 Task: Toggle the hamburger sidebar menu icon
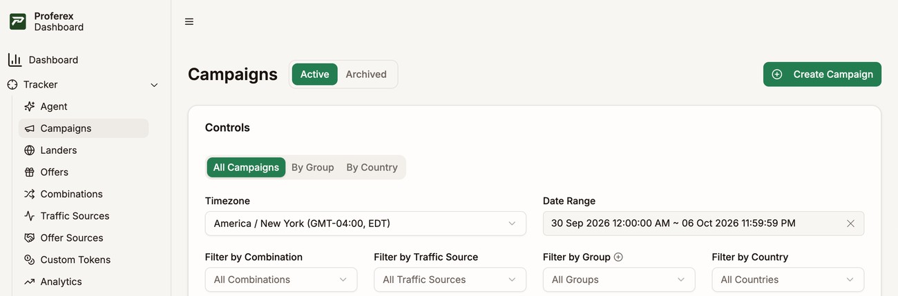point(189,21)
